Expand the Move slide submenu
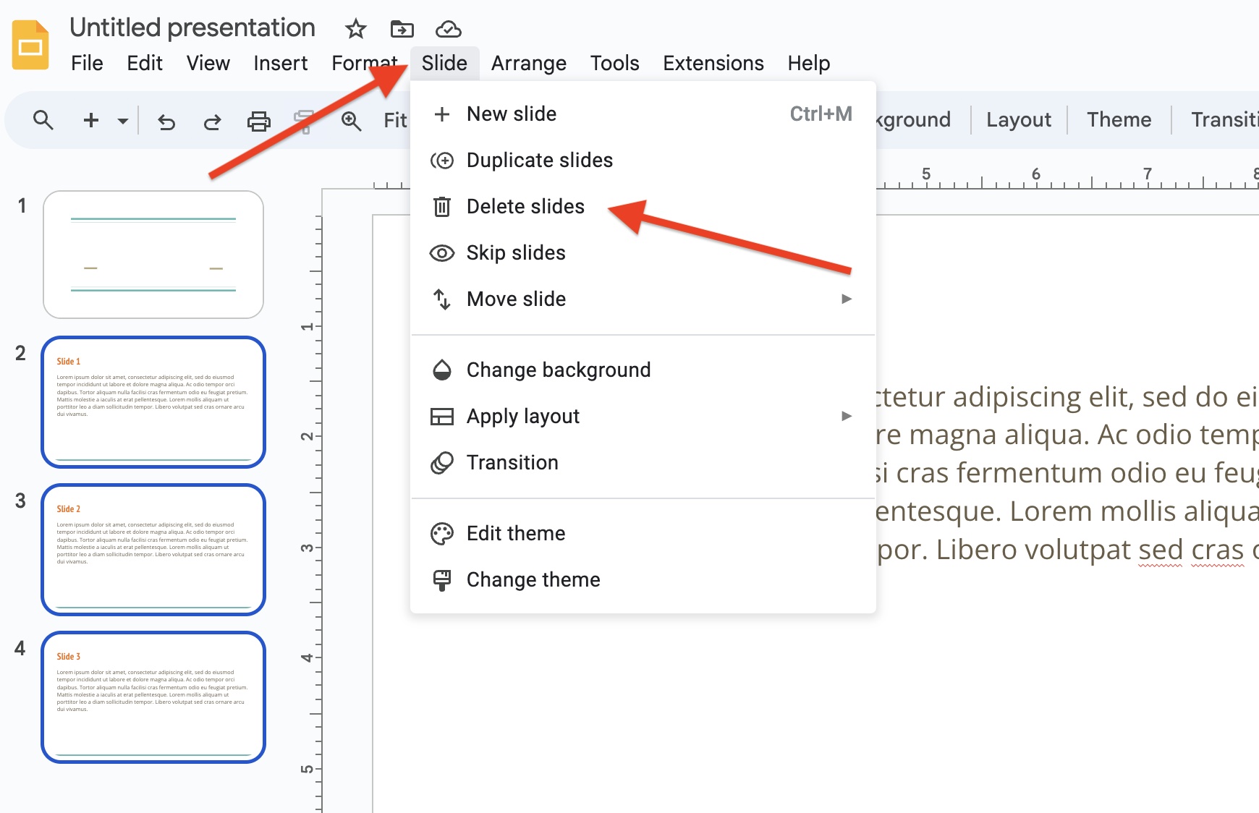The height and width of the screenshot is (813, 1259). click(x=845, y=299)
